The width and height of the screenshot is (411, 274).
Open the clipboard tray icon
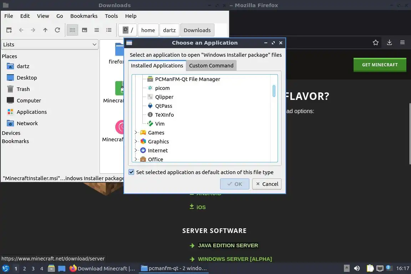pos(370,269)
